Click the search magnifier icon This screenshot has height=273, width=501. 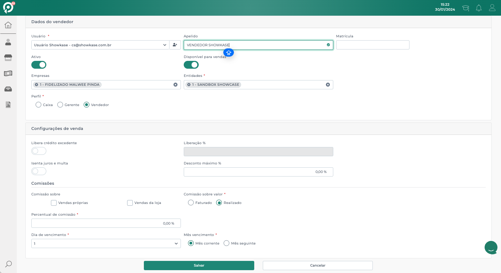(9, 264)
